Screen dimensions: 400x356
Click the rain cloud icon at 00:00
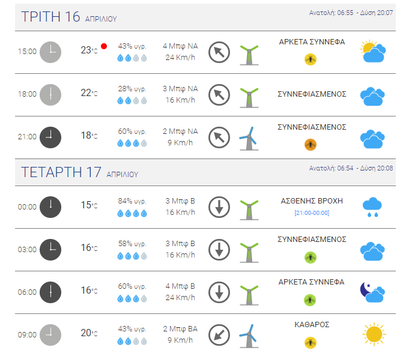pyautogui.click(x=372, y=207)
